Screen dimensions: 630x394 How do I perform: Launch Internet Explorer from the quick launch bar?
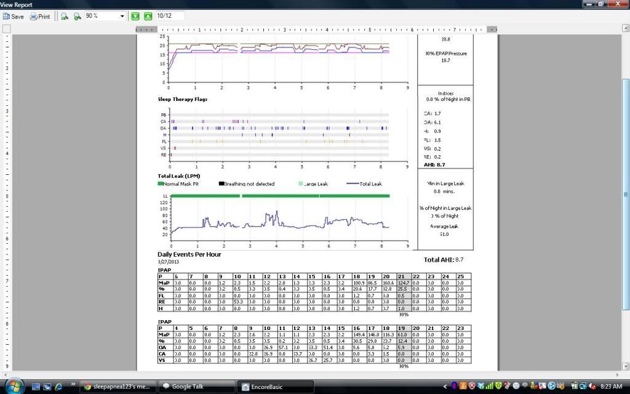tap(58, 387)
